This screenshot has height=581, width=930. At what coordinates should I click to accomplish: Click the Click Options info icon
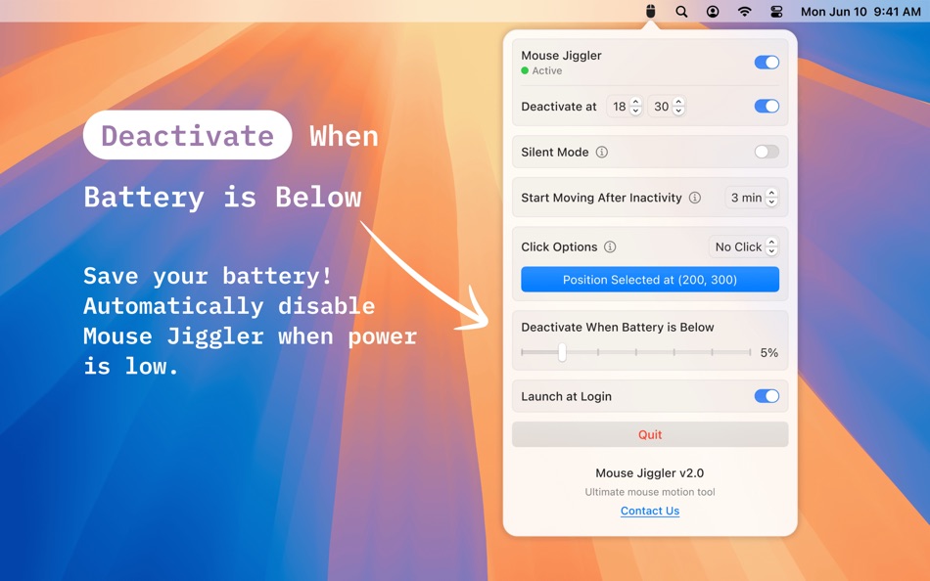pos(610,246)
